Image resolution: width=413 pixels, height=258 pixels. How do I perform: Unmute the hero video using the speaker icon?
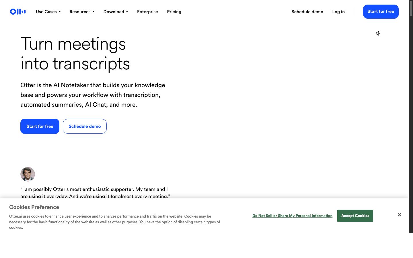[x=378, y=33]
